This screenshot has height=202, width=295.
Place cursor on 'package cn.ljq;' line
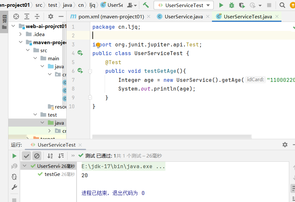pyautogui.click(x=116, y=27)
